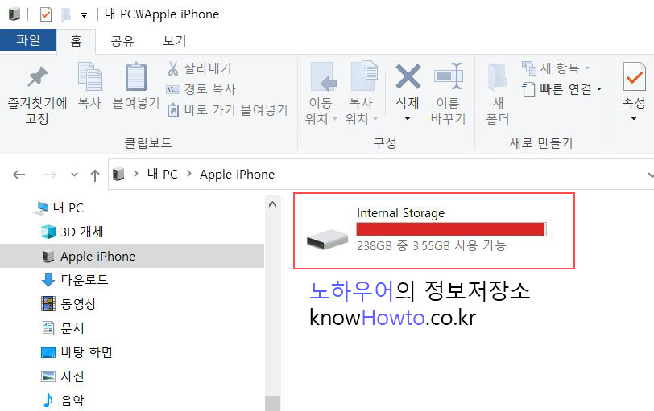Open the Move to (이동 위치) dropdown arrow
This screenshot has height=411, width=654.
tap(335, 119)
